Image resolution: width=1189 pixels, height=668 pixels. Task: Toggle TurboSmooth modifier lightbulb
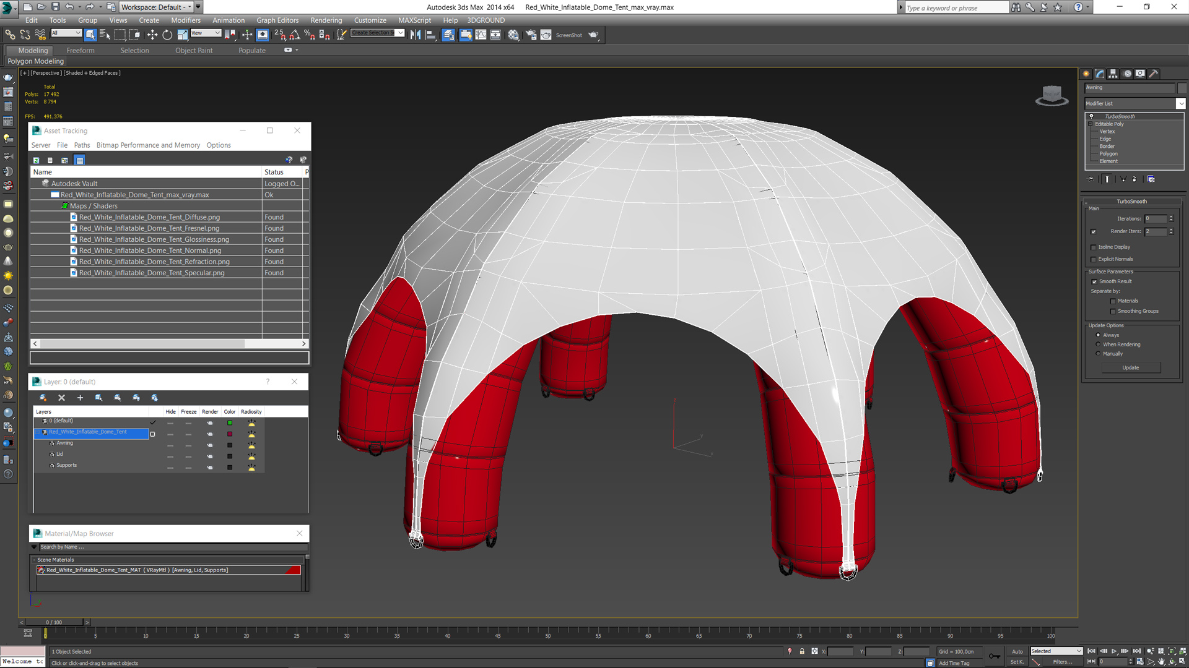pos(1091,116)
